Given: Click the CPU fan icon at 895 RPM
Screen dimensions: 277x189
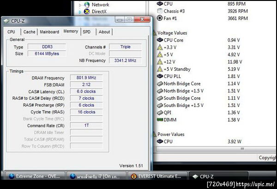Looking at the screenshot, I should (160, 4).
